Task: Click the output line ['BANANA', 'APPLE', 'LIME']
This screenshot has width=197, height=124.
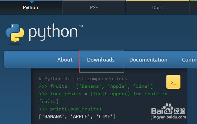Action: [x=77, y=116]
